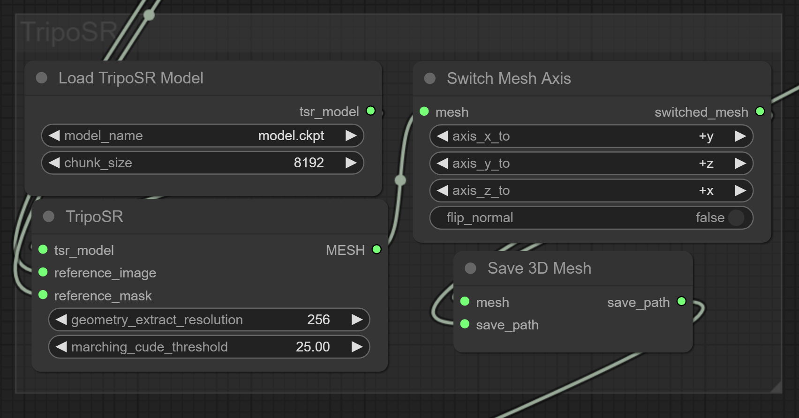Decrease model_name with left arrow
This screenshot has height=418, width=799.
(54, 135)
